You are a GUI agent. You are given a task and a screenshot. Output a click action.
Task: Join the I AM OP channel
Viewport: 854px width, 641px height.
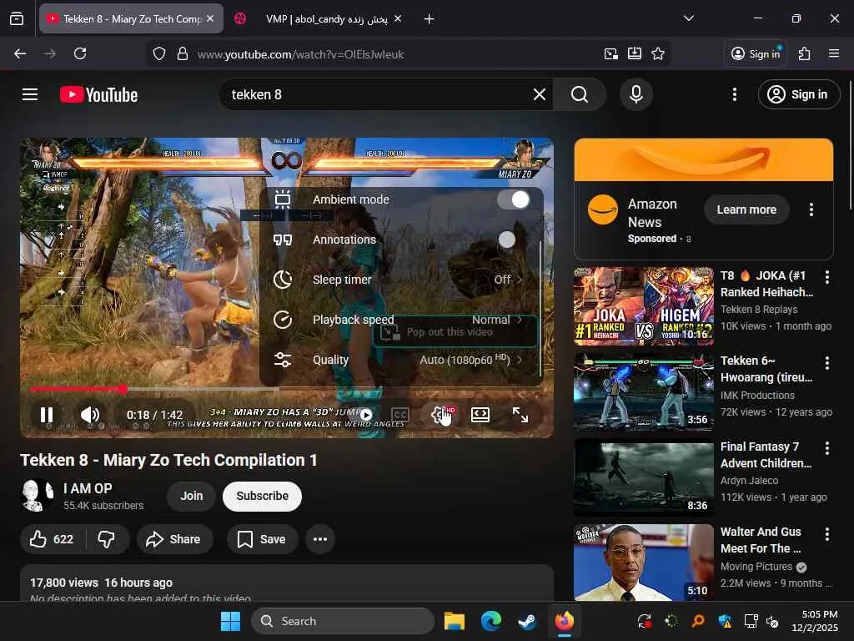[191, 496]
